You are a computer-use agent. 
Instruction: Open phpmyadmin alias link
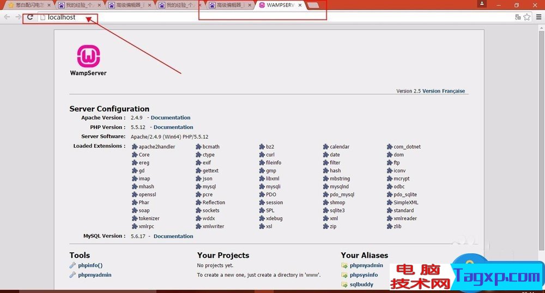pos(366,265)
